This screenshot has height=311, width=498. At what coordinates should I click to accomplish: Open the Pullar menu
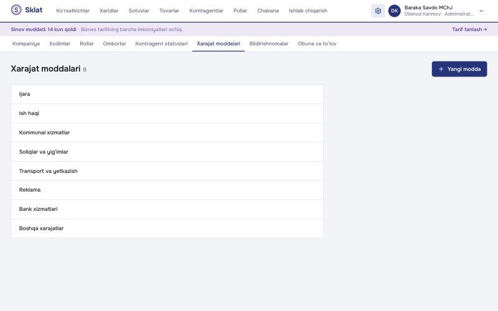pyautogui.click(x=240, y=11)
